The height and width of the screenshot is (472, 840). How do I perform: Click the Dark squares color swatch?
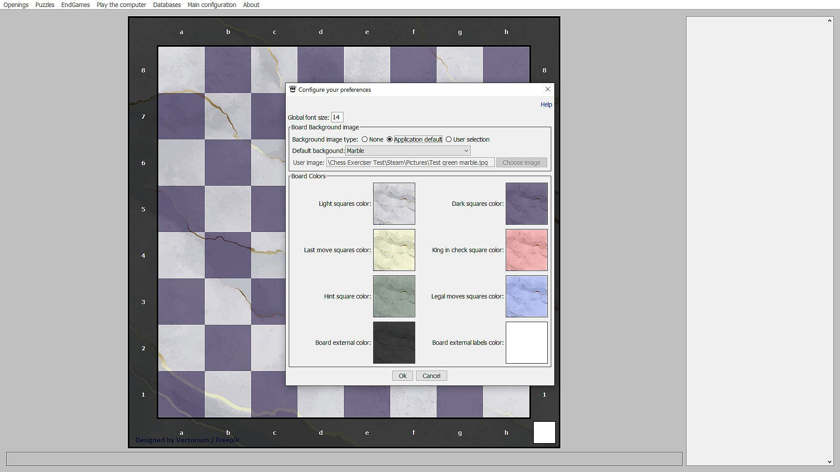526,204
